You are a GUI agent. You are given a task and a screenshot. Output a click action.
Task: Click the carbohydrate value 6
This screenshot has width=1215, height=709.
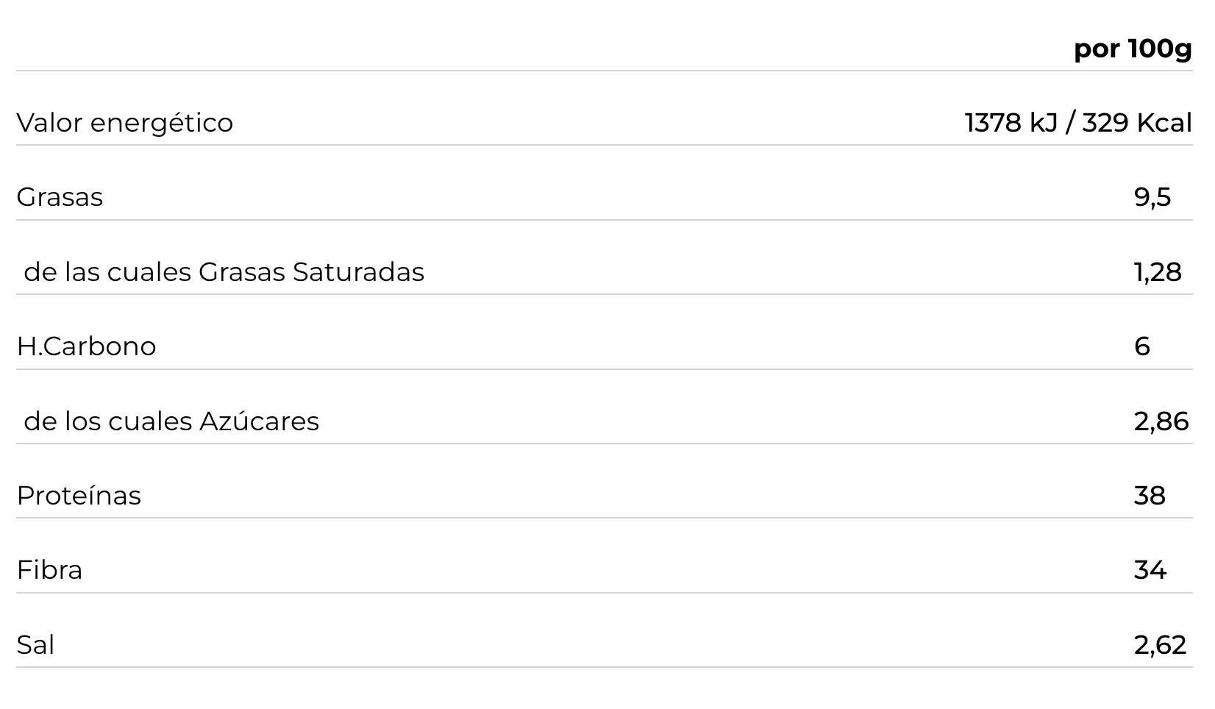[1141, 346]
